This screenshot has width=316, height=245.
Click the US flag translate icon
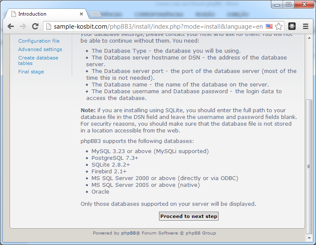point(269,27)
